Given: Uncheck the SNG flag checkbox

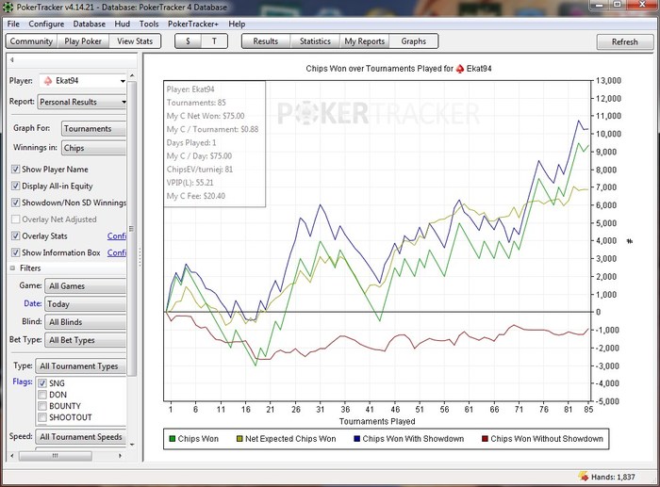Looking at the screenshot, I should [42, 383].
